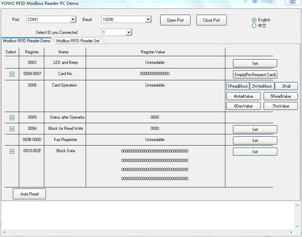Toggle the Block Data row checkbox
Viewport: 302px width, 237px height.
click(x=12, y=151)
